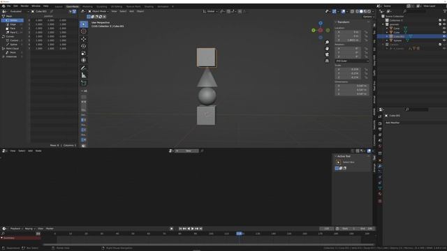The image size is (447, 251).
Task: Switch to the Modeling workspace tab
Action: (x=87, y=6)
